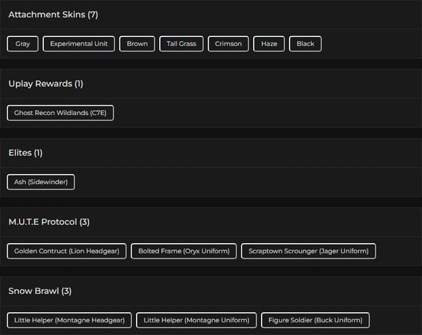Expand the Uplay Rewards (1) header
Screen dimensions: 422x335
tap(46, 84)
